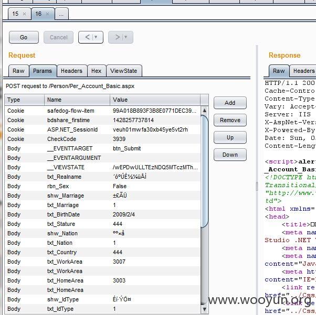Select the CheckCode cookie row
The height and width of the screenshot is (315, 316).
tap(102, 139)
